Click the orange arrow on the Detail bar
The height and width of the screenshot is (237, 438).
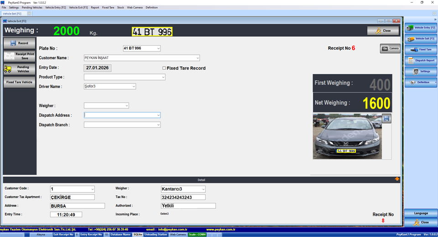click(397, 179)
